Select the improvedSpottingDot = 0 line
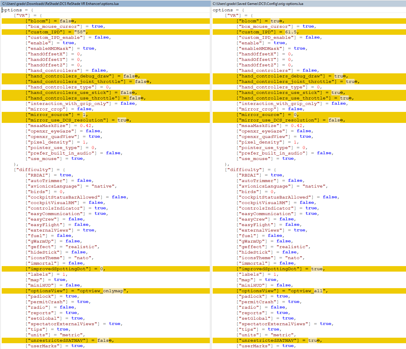 coord(106,269)
